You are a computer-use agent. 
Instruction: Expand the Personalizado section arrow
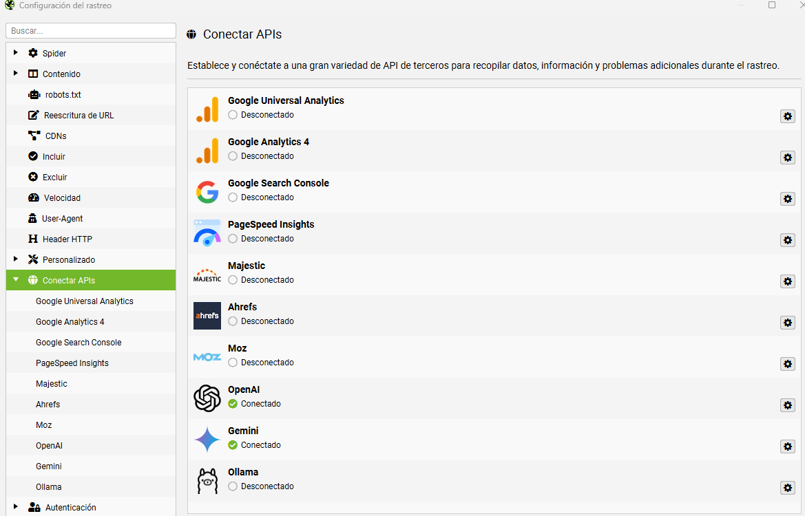pos(15,259)
